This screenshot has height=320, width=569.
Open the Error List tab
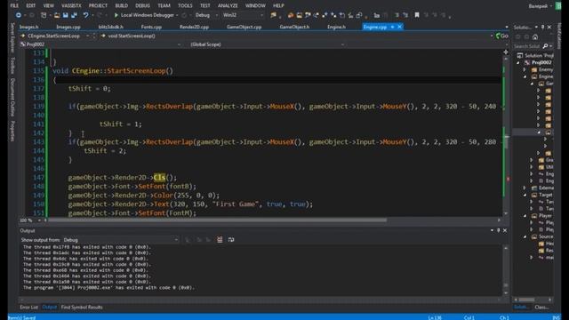(28, 308)
